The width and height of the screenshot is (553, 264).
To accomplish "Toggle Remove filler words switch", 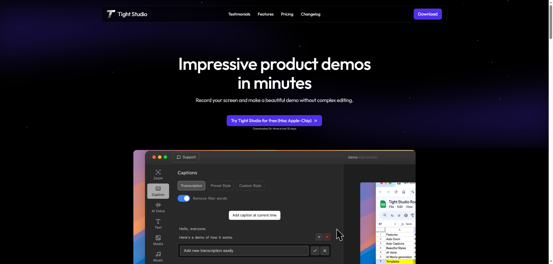I will (x=184, y=199).
